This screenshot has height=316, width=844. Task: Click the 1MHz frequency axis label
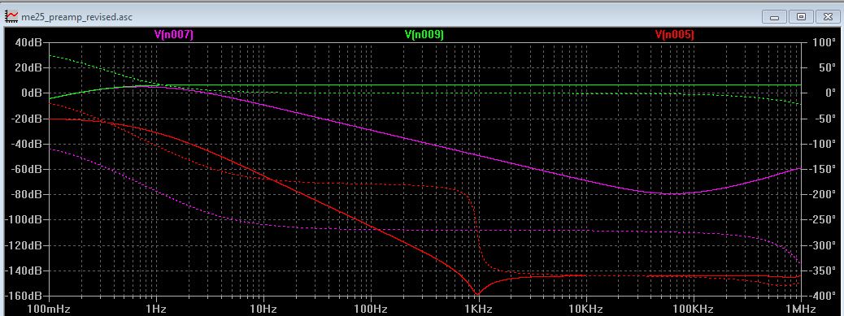[x=800, y=309]
